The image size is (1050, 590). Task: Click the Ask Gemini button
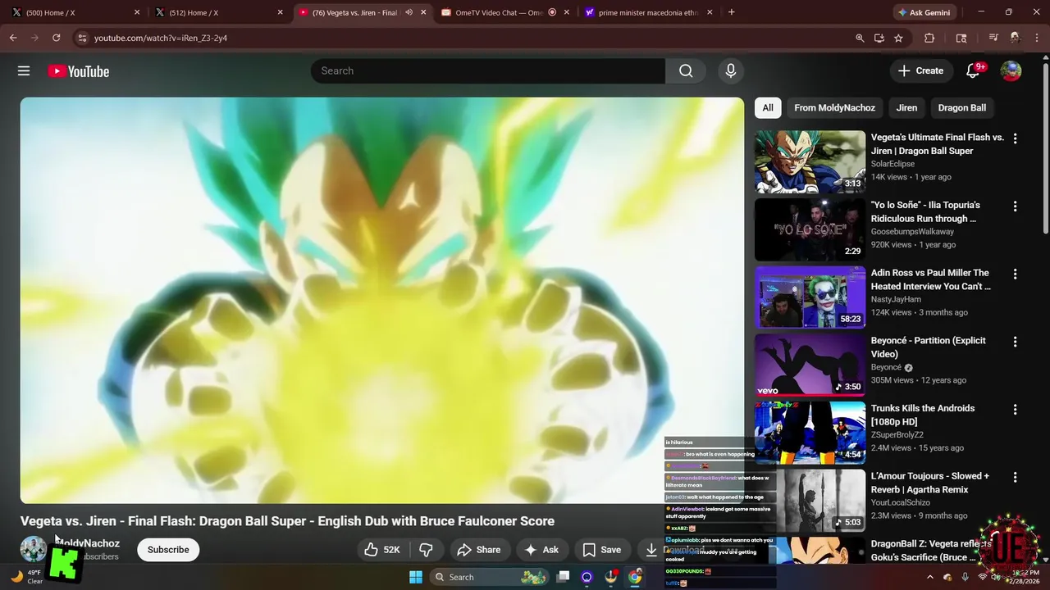(924, 12)
